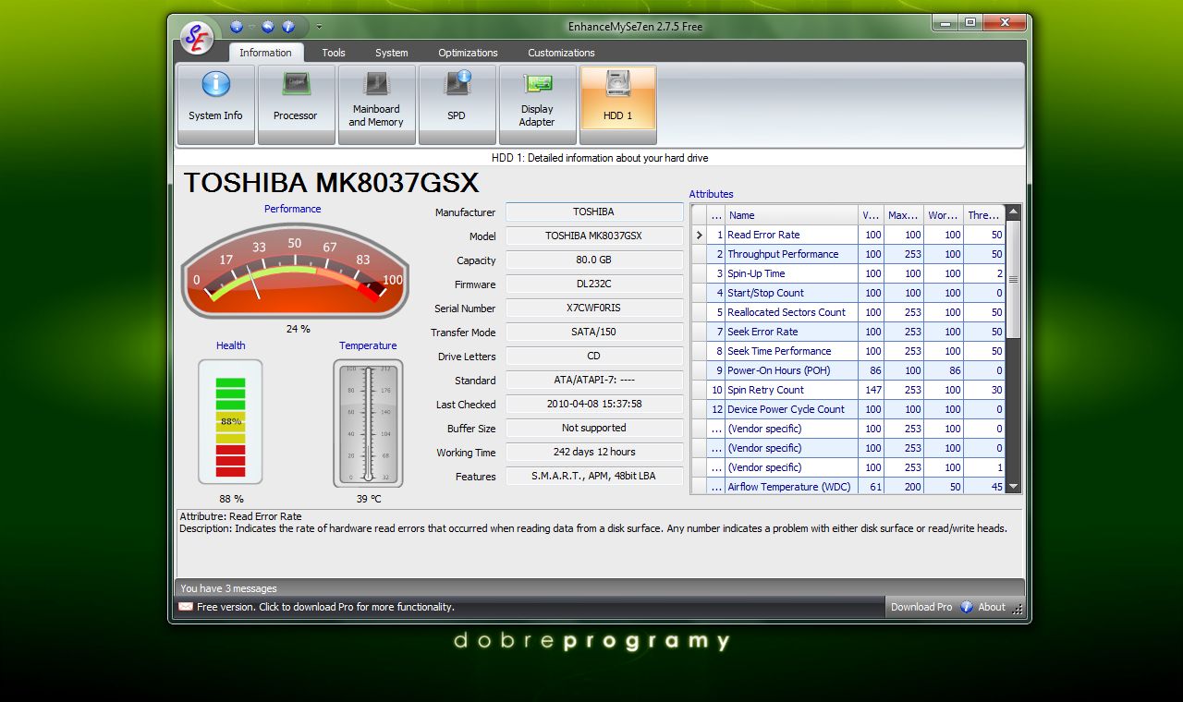The height and width of the screenshot is (702, 1183).
Task: Switch to the Tools tab
Action: coord(334,53)
